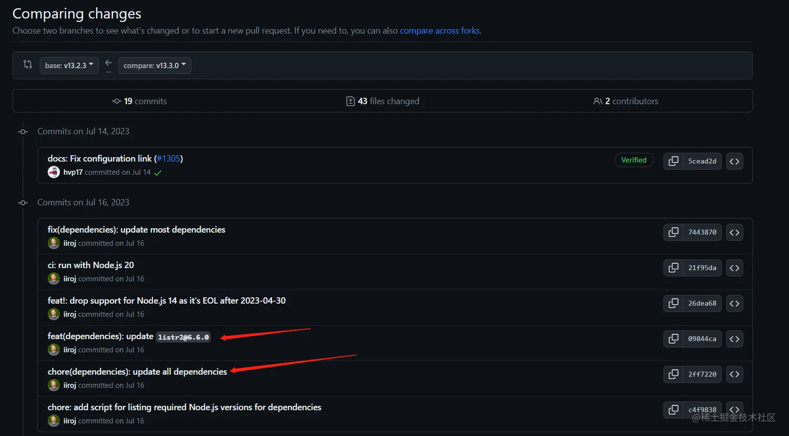Open pull request #1305 link
The height and width of the screenshot is (436, 789).
click(x=168, y=159)
